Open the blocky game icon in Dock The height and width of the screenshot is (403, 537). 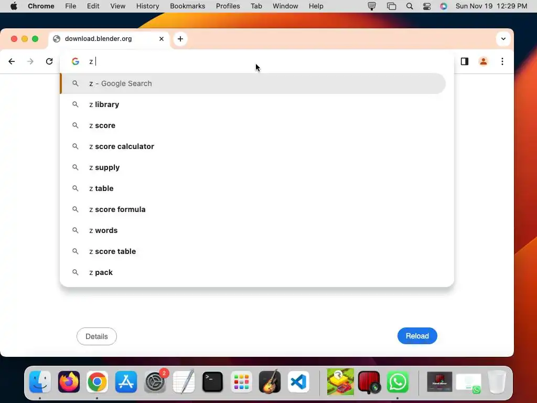click(x=340, y=382)
